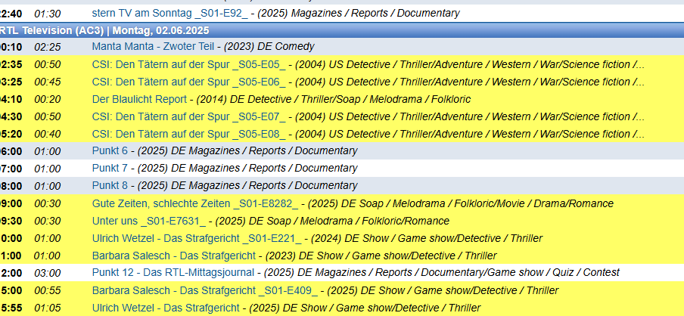Open Ulrich Wetzel - Das Strafgericht (2025) link
Image resolution: width=684 pixels, height=316 pixels.
pos(166,308)
